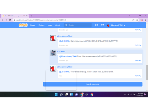This screenshot has width=148, height=111.
Task: Reply to the 'WE SHOULD BREAK THE CUPPPPP' comment
Action: coord(138,45)
